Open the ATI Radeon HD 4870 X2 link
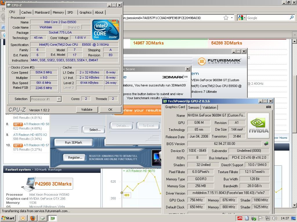The height and width of the screenshot is (222, 297). pyautogui.click(x=30, y=135)
